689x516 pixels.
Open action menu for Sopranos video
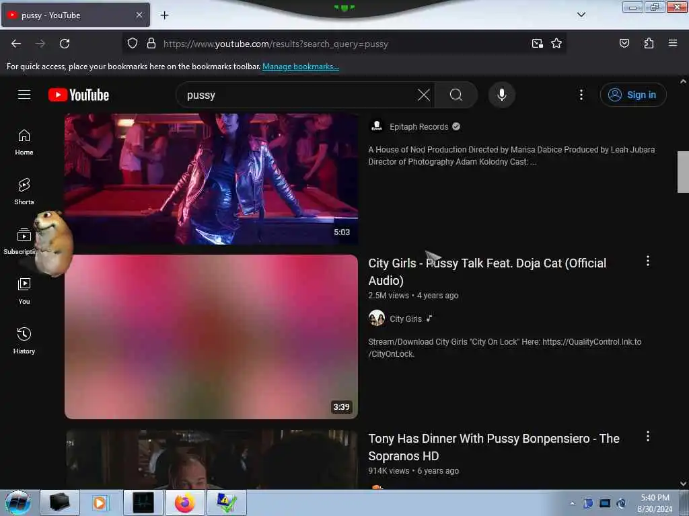pos(648,436)
